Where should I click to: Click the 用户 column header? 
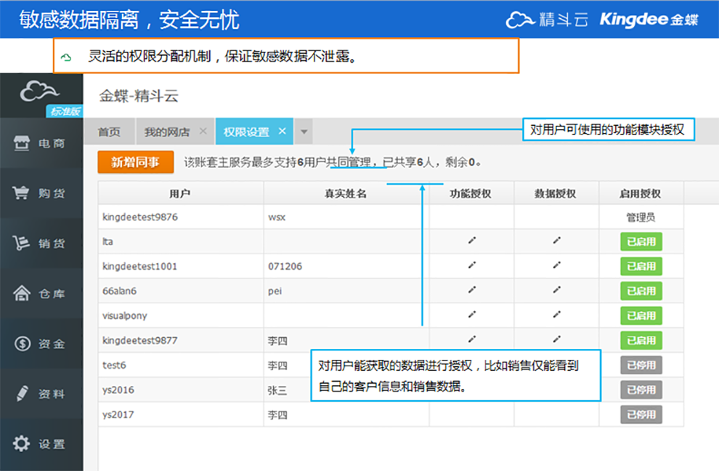coord(180,193)
